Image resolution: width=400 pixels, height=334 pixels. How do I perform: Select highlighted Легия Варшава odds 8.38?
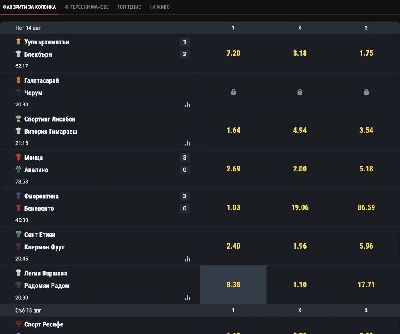click(x=233, y=285)
